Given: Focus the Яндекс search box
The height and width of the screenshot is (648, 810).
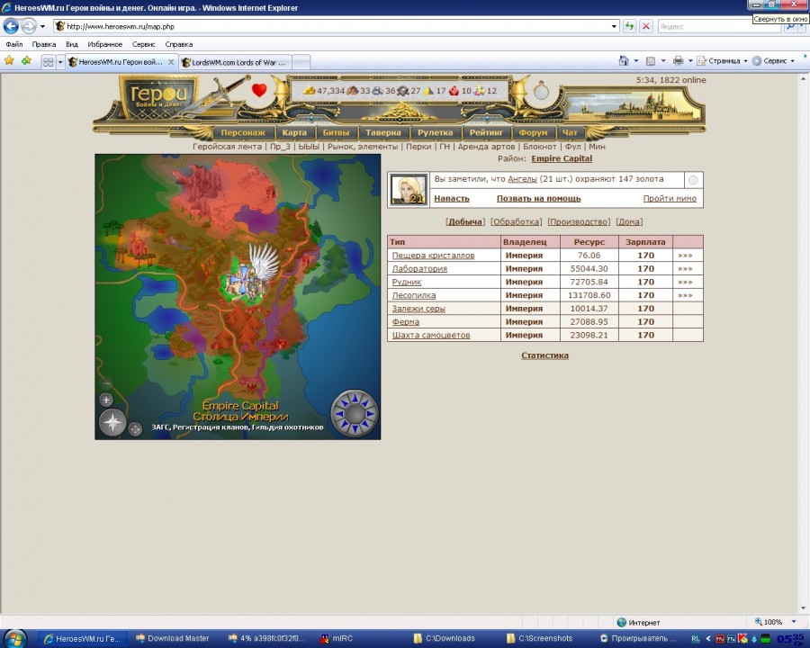Looking at the screenshot, I should (x=719, y=26).
